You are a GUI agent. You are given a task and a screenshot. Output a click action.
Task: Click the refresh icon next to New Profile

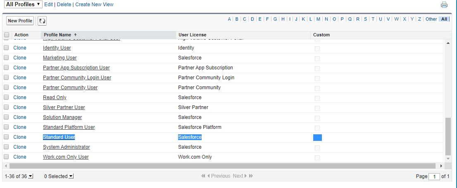pos(42,21)
